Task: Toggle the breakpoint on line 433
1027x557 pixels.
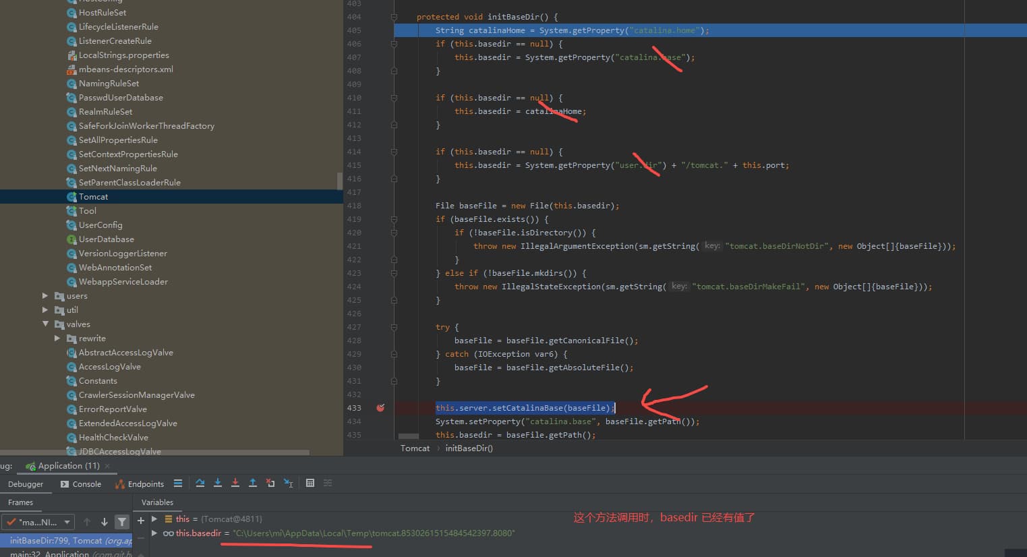Action: [380, 408]
